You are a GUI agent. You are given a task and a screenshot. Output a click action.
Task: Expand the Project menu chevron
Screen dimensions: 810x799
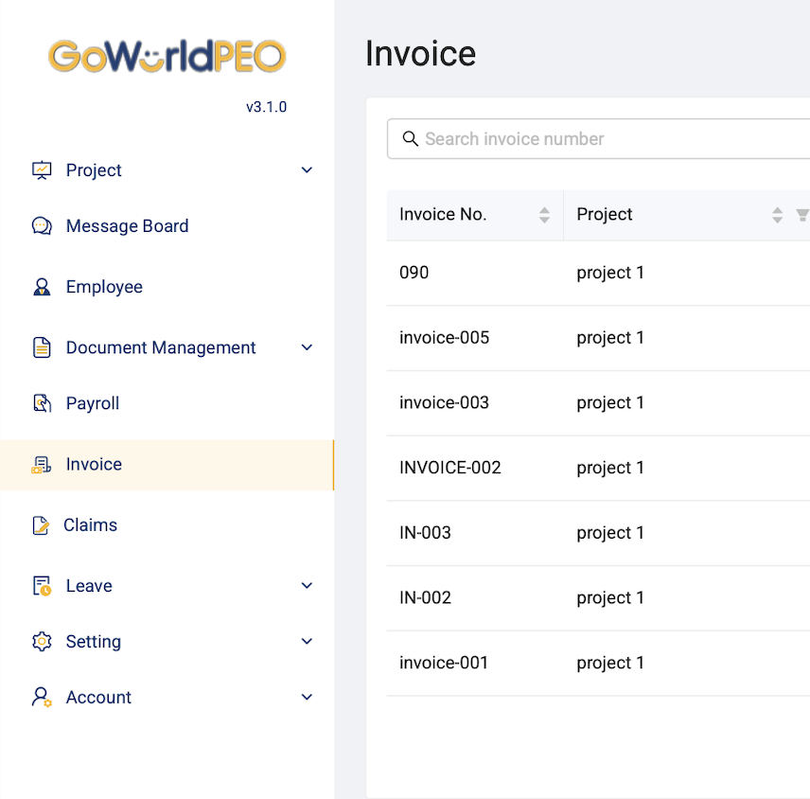[307, 170]
